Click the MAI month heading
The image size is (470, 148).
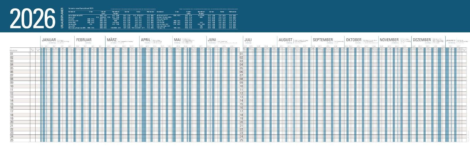(x=177, y=40)
